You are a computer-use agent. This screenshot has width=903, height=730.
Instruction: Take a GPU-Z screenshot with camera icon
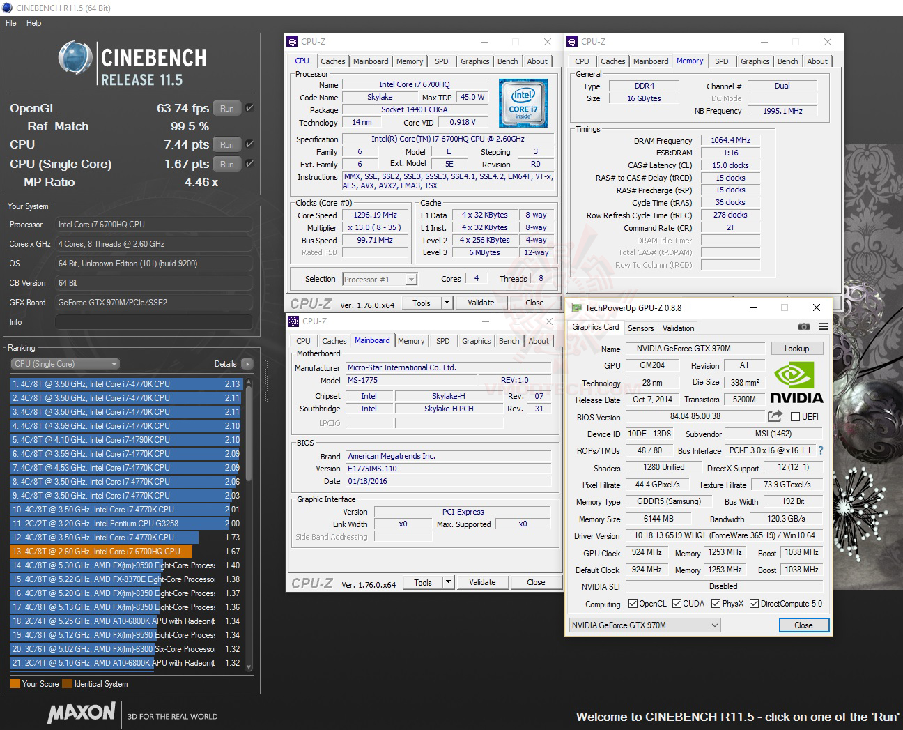point(804,326)
